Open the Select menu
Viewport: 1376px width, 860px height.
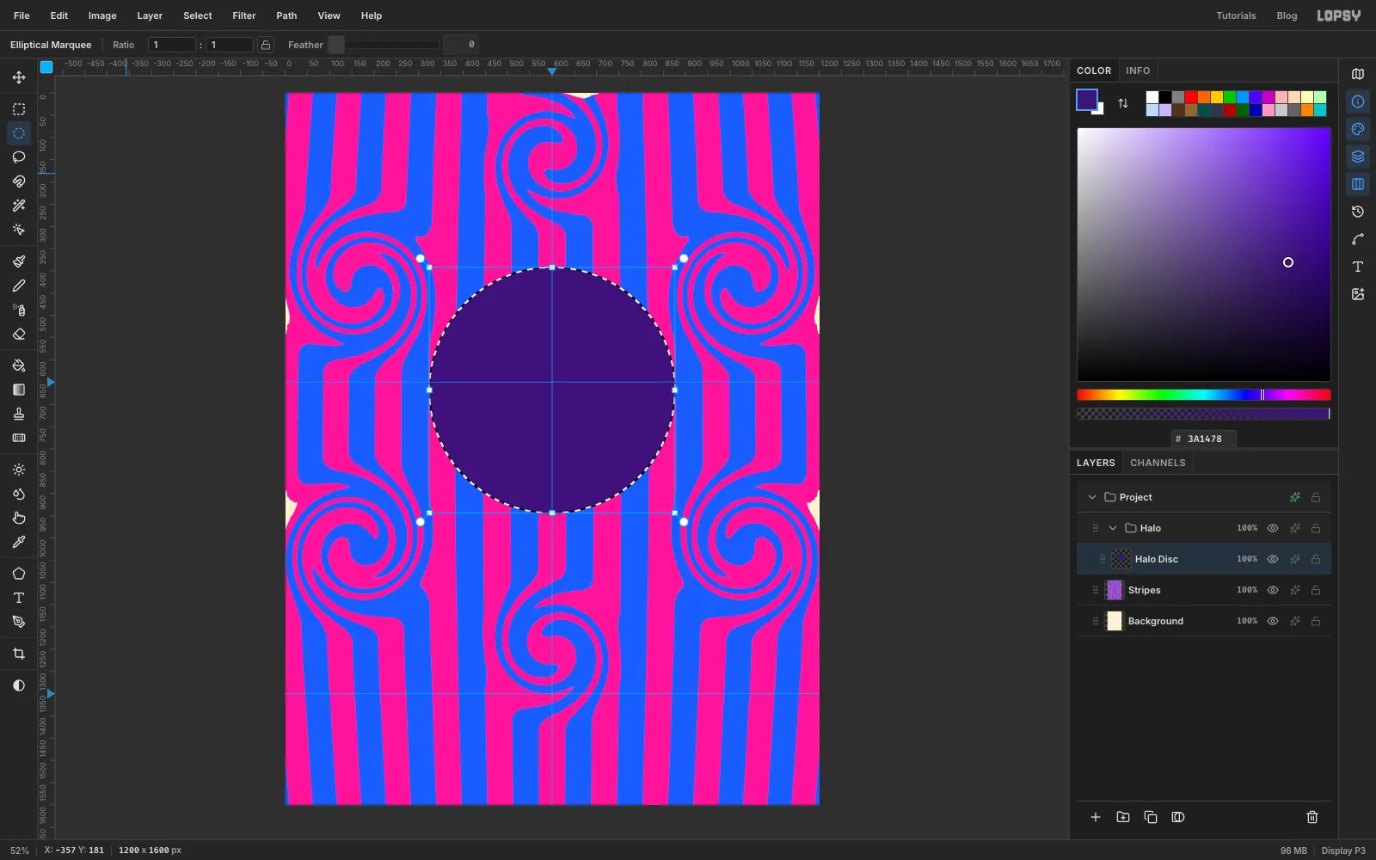coord(198,15)
